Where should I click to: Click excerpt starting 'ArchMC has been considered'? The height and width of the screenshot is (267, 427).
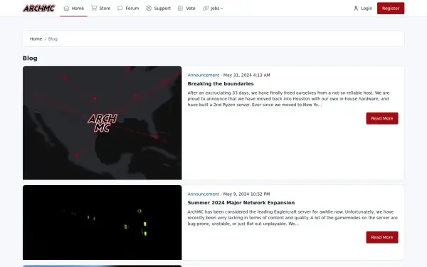[x=292, y=218]
